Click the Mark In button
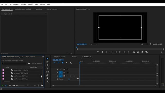 coord(102,52)
